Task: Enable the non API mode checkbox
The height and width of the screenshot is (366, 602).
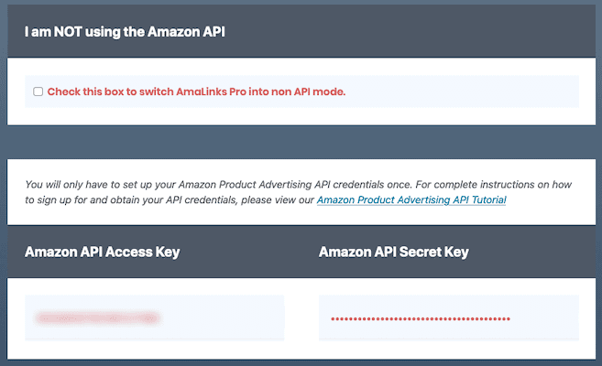Action: [38, 91]
